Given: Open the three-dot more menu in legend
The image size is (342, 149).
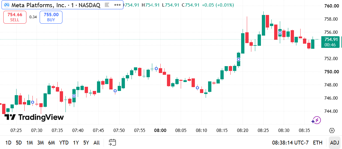Looking at the screenshot, I should (x=117, y=5).
